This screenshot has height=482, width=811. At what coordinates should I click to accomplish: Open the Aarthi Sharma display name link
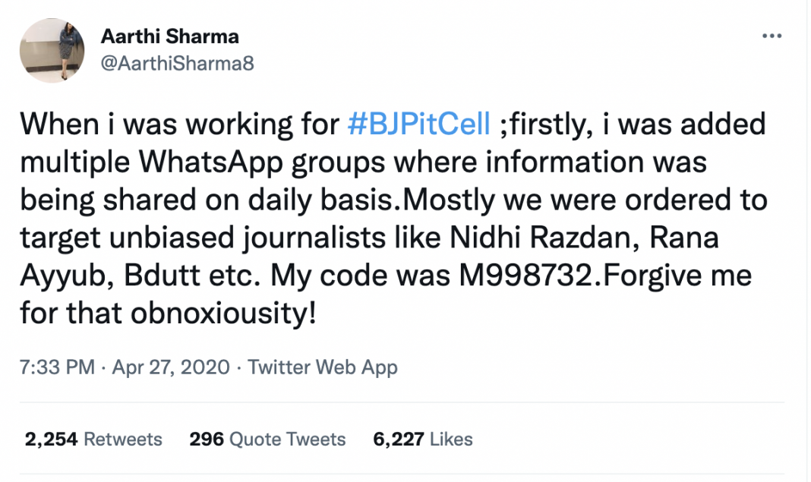point(169,36)
